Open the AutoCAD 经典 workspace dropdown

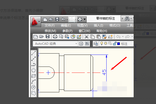[76, 44]
